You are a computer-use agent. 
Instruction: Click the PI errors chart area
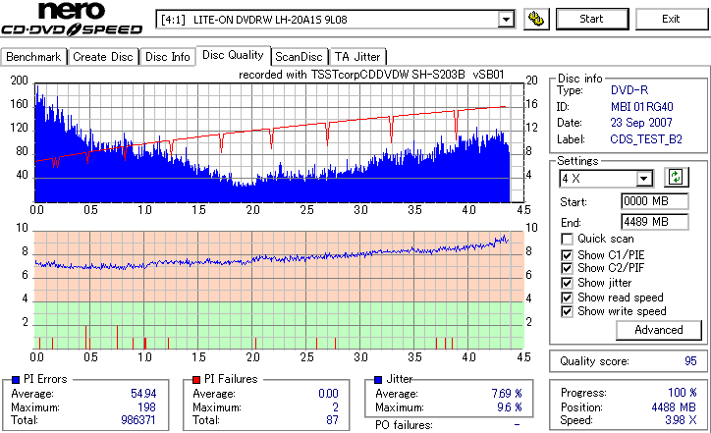click(279, 142)
